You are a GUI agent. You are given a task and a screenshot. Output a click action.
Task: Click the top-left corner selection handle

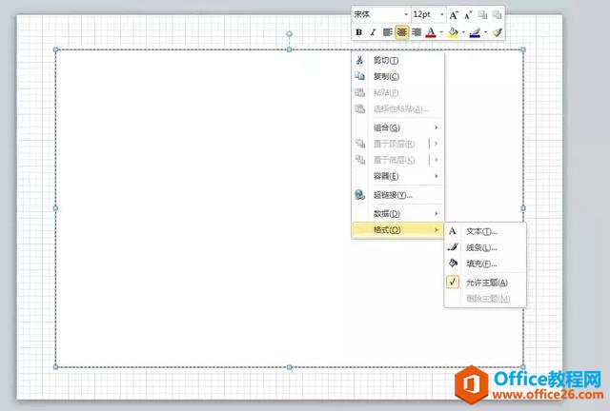click(x=55, y=49)
